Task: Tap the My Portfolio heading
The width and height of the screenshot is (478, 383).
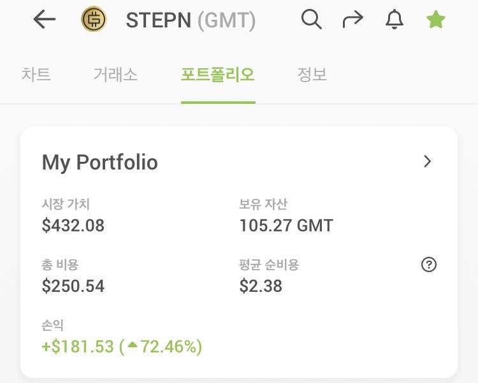Action: [99, 162]
